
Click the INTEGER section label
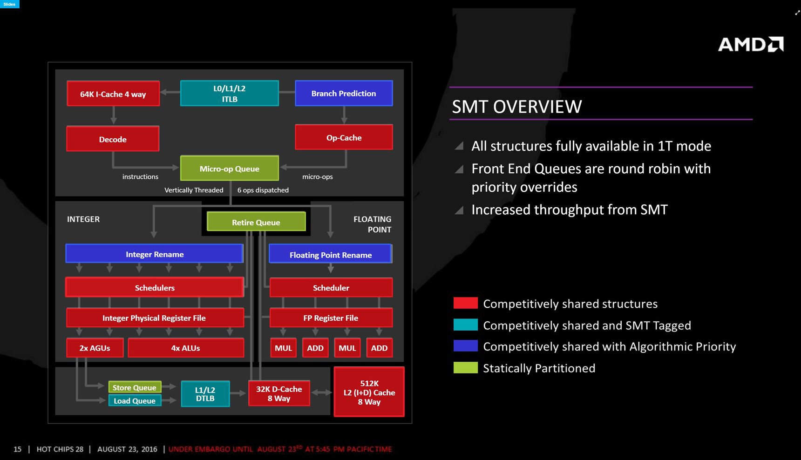[x=83, y=219]
